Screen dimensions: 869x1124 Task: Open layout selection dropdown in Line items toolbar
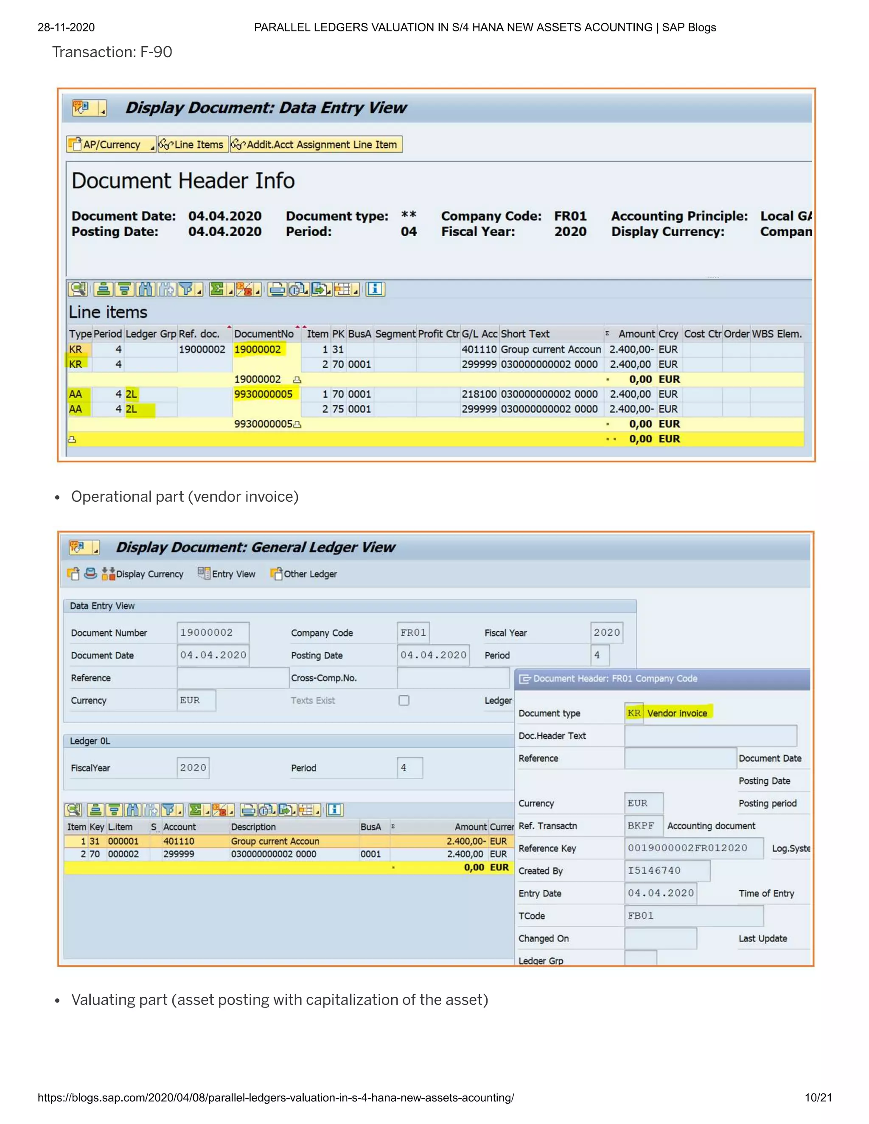(355, 292)
